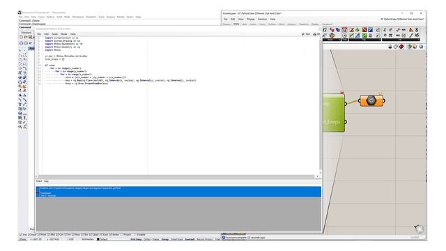The image size is (446, 251).
Task: Click the list_breps output grip
Action: coord(346,122)
